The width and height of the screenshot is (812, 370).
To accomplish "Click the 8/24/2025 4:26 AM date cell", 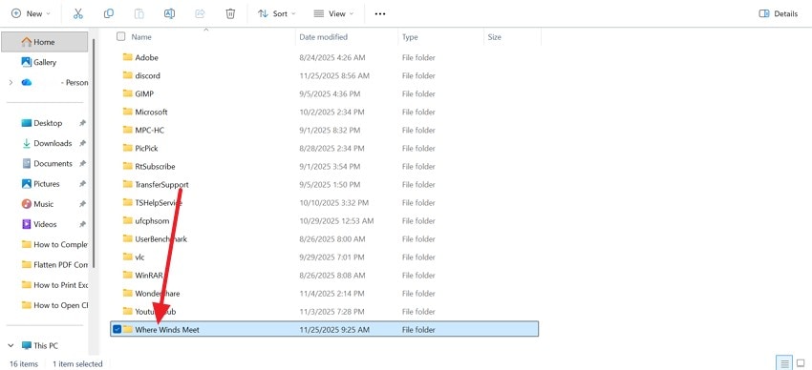I will click(331, 57).
